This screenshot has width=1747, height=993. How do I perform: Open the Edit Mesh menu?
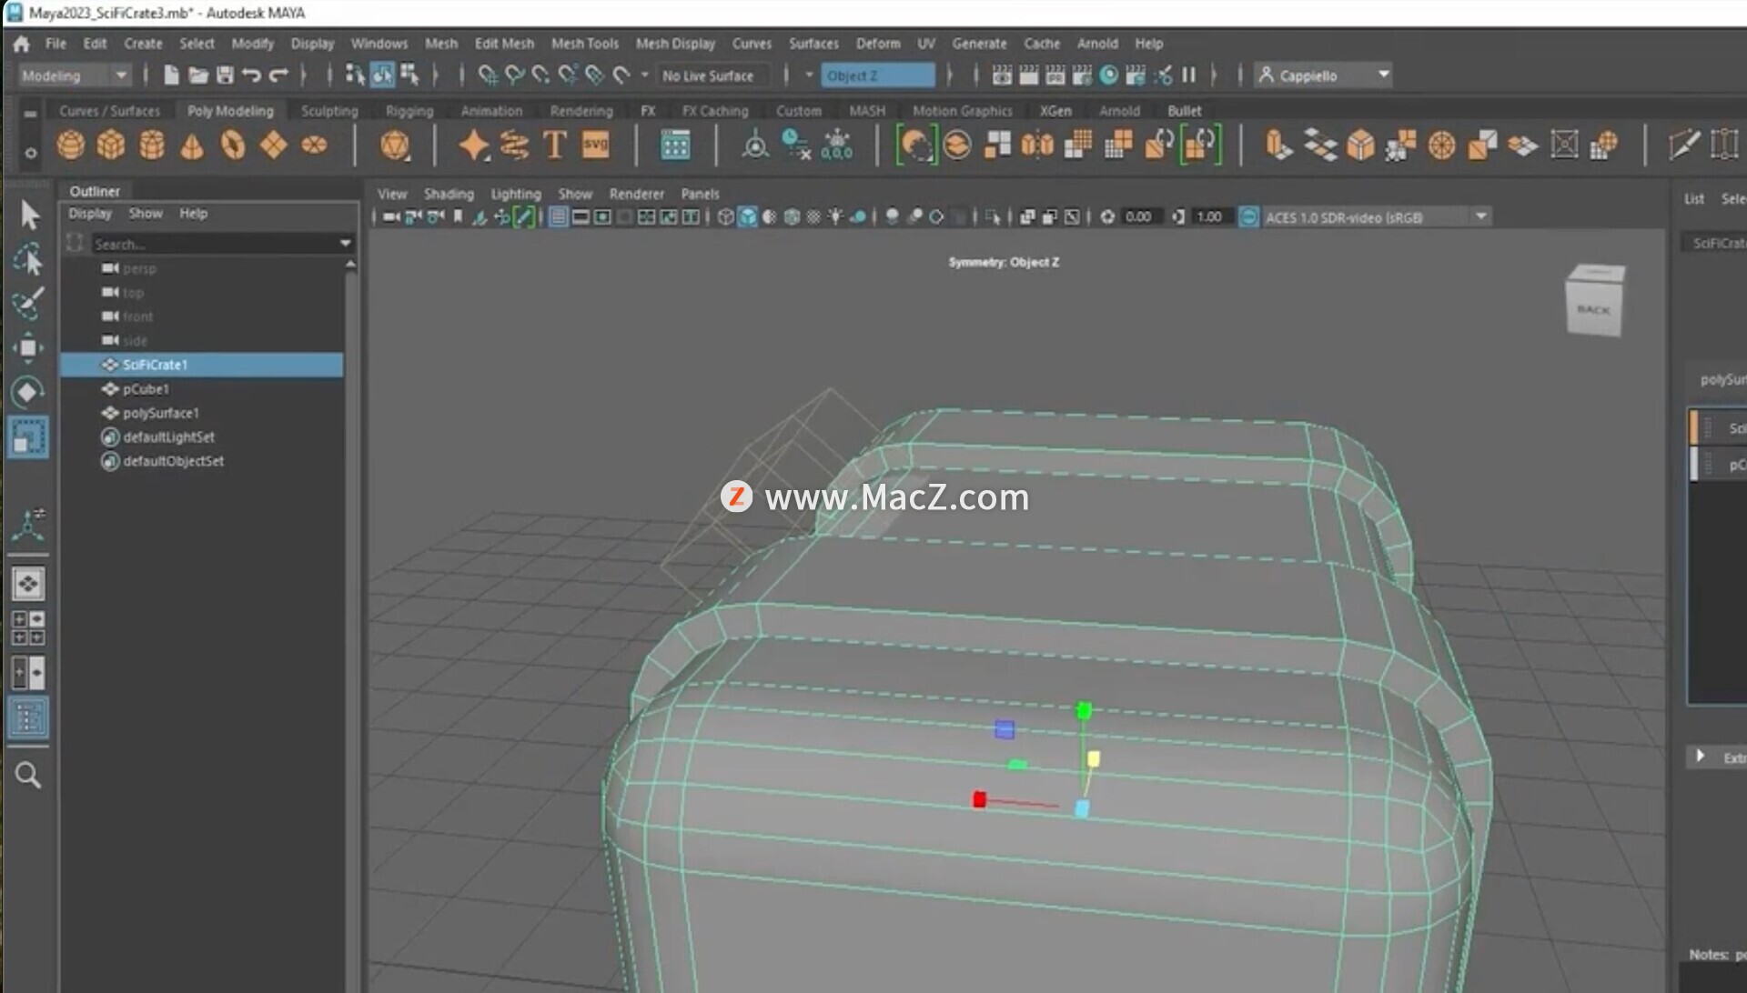pyautogui.click(x=504, y=44)
